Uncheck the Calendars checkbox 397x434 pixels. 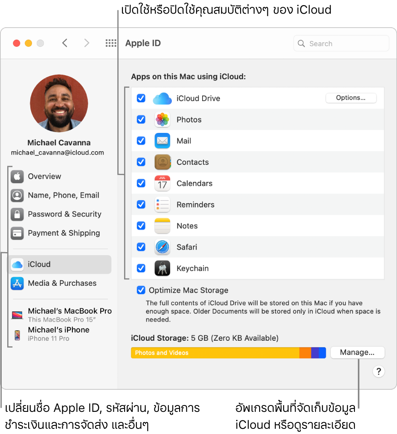coord(141,183)
